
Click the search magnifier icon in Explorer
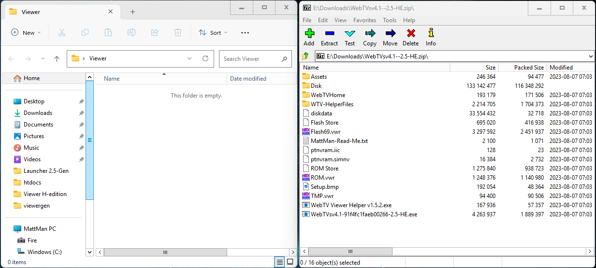pos(285,59)
